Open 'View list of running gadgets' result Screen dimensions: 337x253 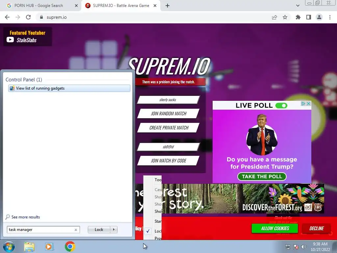coord(69,88)
